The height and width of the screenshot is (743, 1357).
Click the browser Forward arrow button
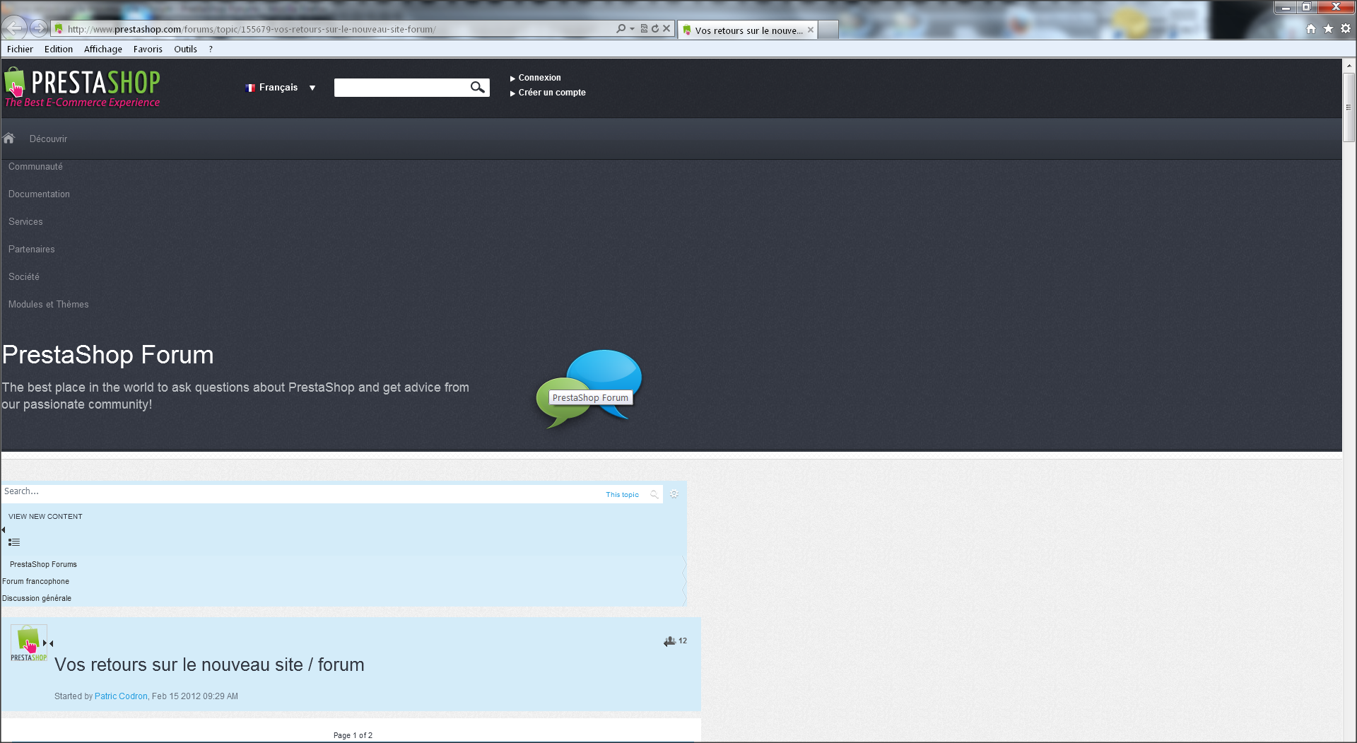[39, 28]
